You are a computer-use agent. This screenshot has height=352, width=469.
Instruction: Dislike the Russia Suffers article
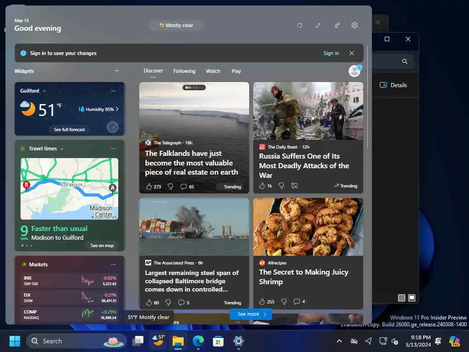(x=281, y=186)
